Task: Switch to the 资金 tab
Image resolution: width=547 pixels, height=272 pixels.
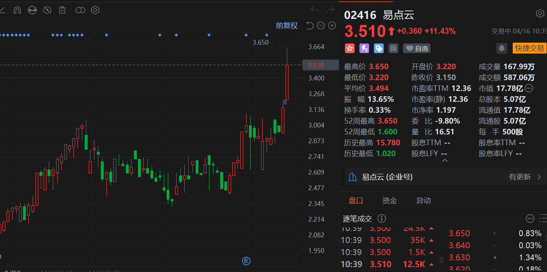Action: click(x=390, y=200)
